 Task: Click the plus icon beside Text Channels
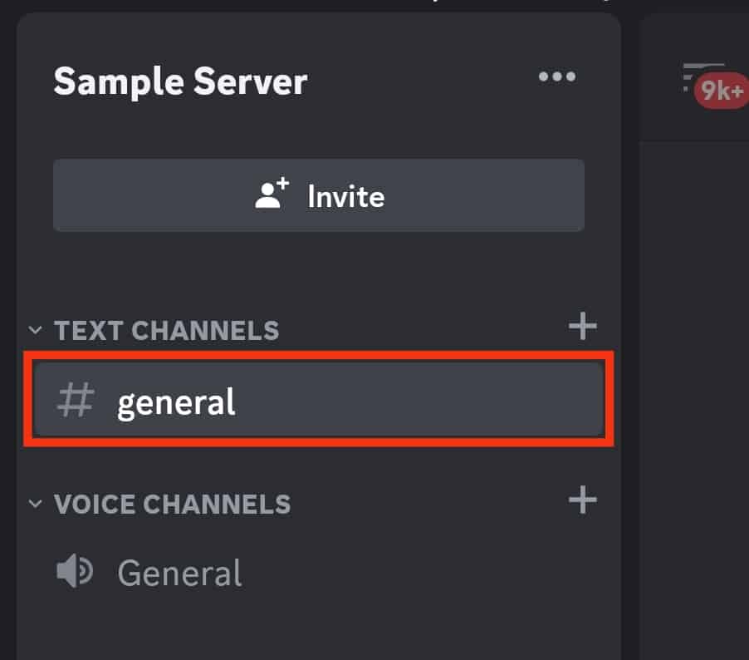point(582,326)
